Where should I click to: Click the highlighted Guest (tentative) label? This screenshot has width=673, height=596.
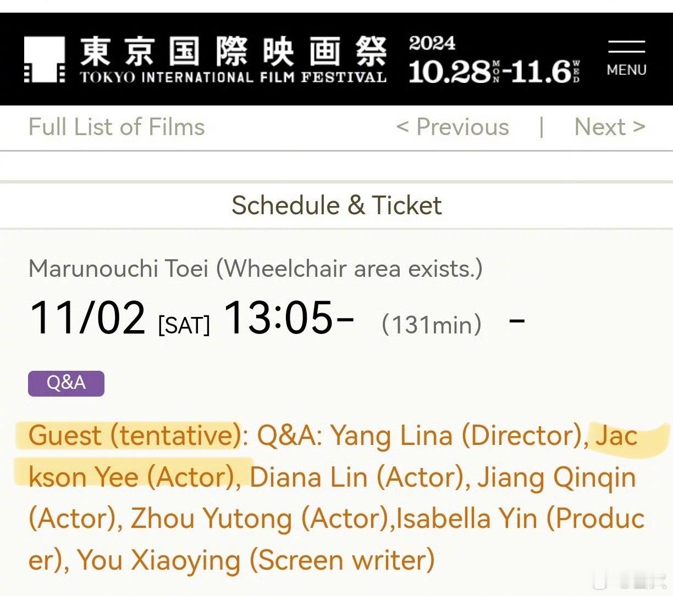click(134, 436)
